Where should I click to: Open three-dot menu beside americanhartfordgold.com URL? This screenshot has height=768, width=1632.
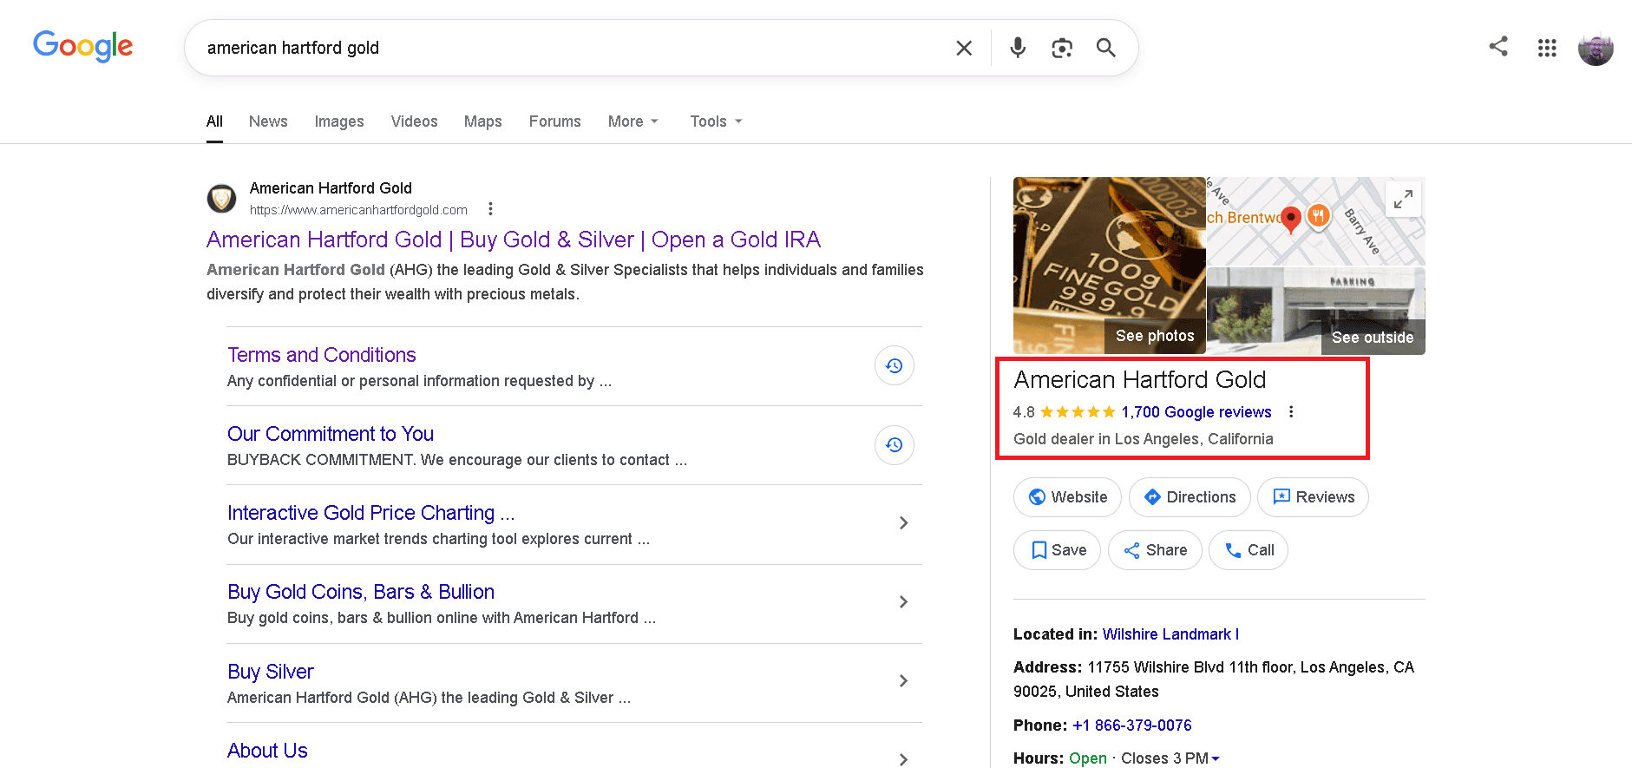coord(491,209)
